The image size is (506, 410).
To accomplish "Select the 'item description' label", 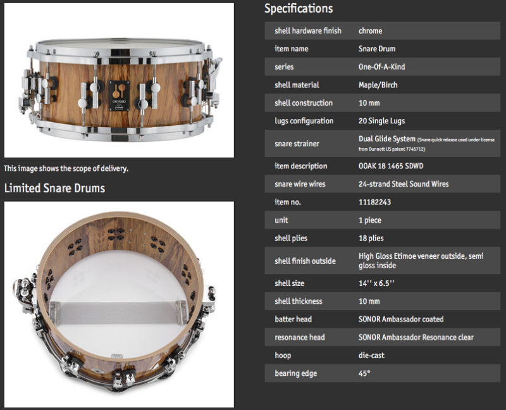I will (301, 166).
